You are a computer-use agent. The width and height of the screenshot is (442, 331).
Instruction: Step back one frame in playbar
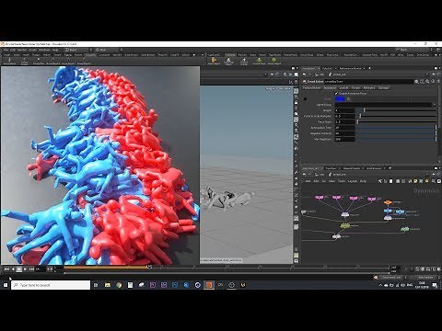13,269
